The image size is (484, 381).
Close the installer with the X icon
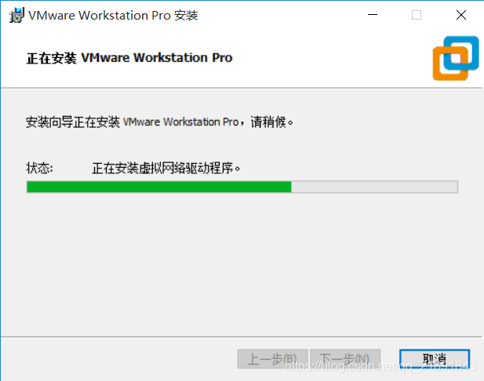click(461, 15)
